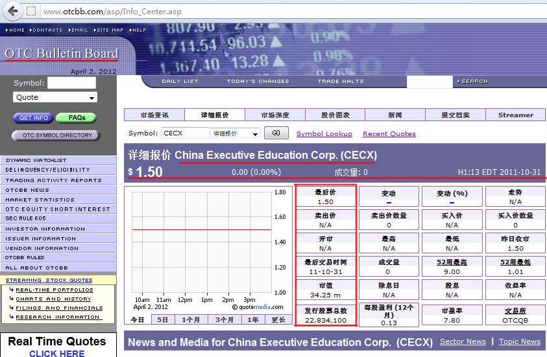This screenshot has width=547, height=357.
Task: Click the OTC Bulletin Board logo
Action: 61,54
